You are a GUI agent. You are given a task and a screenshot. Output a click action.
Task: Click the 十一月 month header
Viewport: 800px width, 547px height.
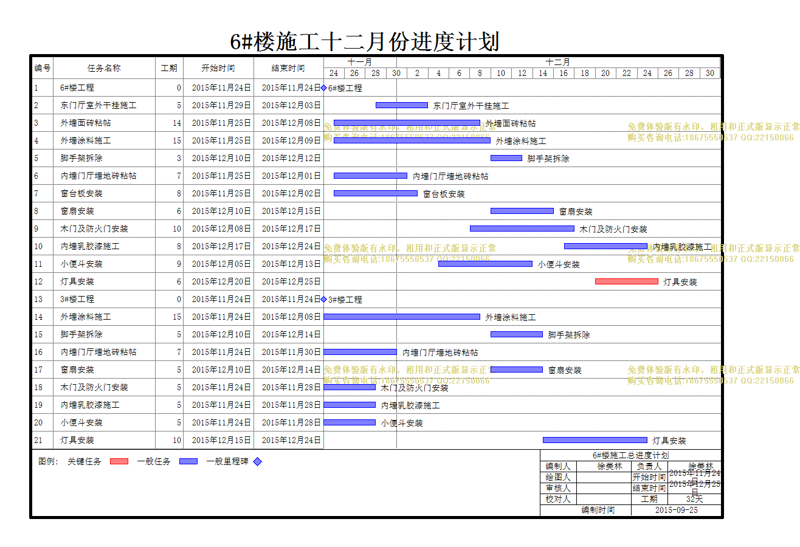click(x=360, y=62)
